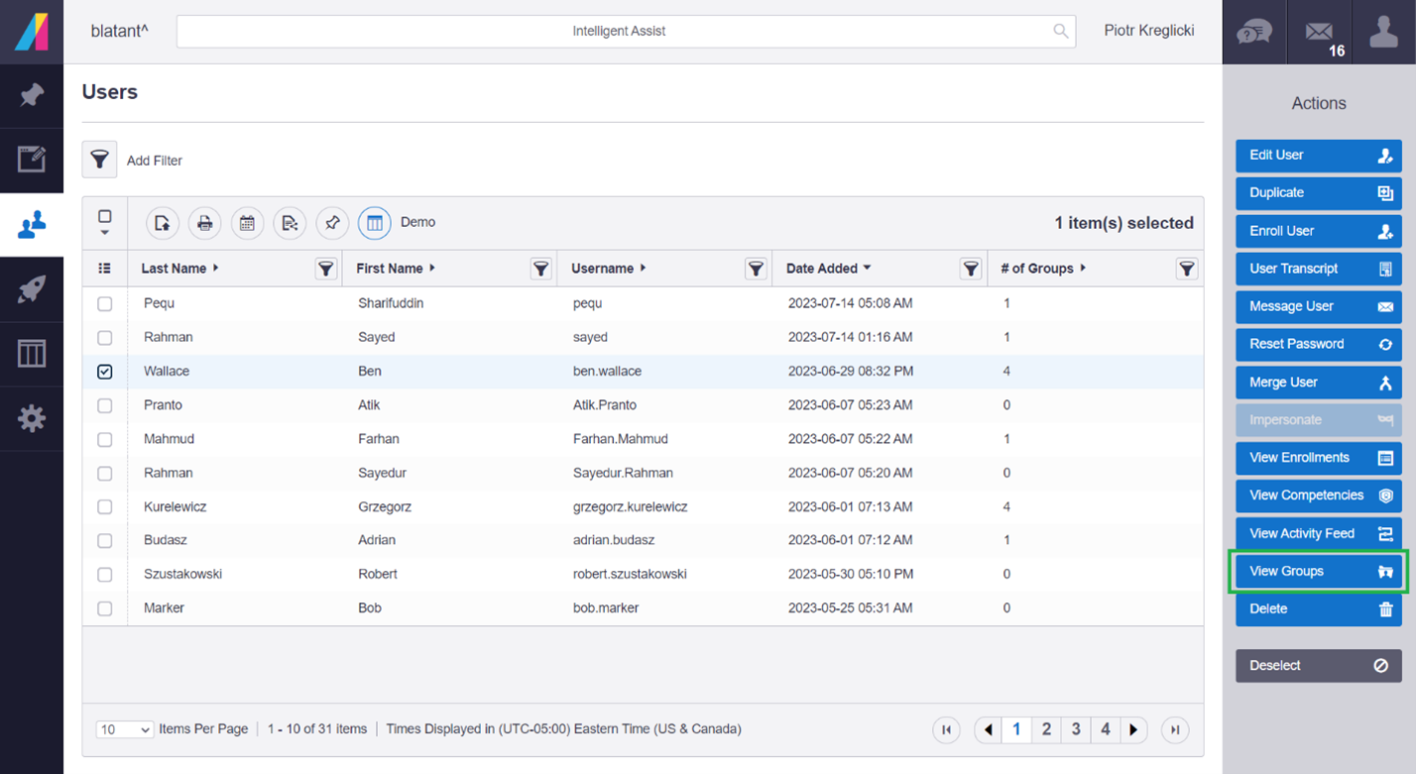Jump to last page button
Viewport: 1416px width, 774px height.
(1175, 729)
